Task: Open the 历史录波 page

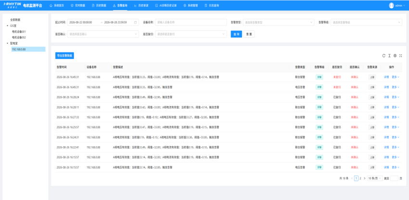Action: (x=141, y=5)
